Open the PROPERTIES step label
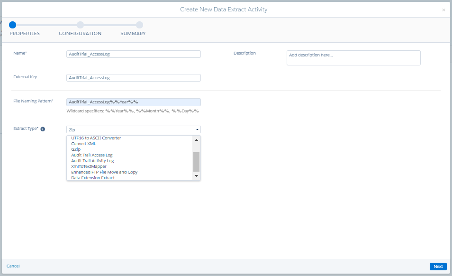This screenshot has width=452, height=276. pyautogui.click(x=25, y=34)
